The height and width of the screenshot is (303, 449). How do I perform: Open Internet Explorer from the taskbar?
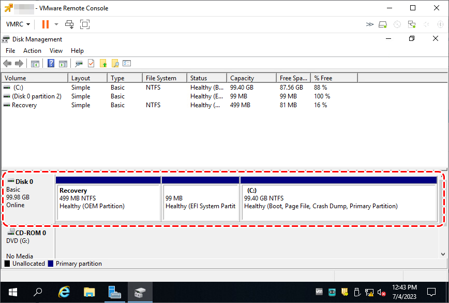coord(64,292)
